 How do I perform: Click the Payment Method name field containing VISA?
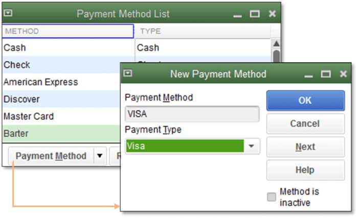192,114
